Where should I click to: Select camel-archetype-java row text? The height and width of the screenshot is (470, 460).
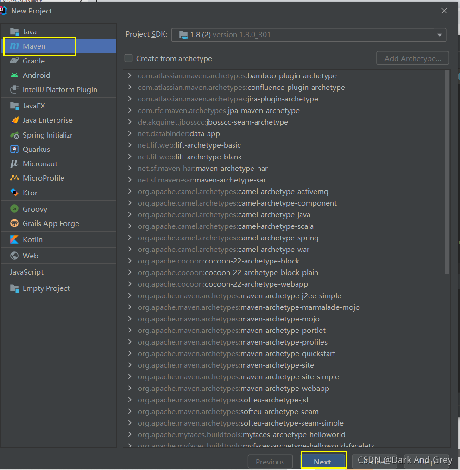224,214
